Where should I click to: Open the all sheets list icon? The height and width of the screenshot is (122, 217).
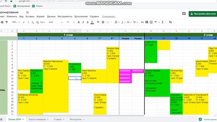click(1, 119)
